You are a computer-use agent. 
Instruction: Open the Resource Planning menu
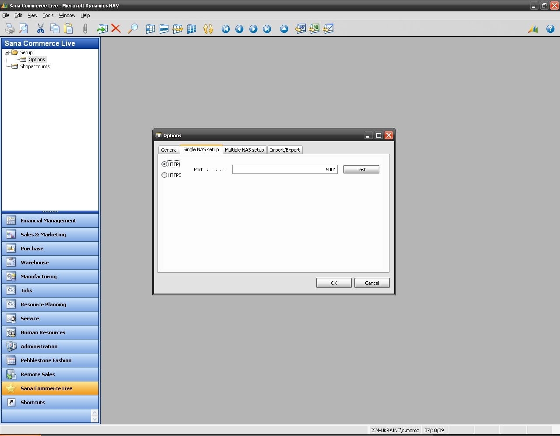(50, 305)
